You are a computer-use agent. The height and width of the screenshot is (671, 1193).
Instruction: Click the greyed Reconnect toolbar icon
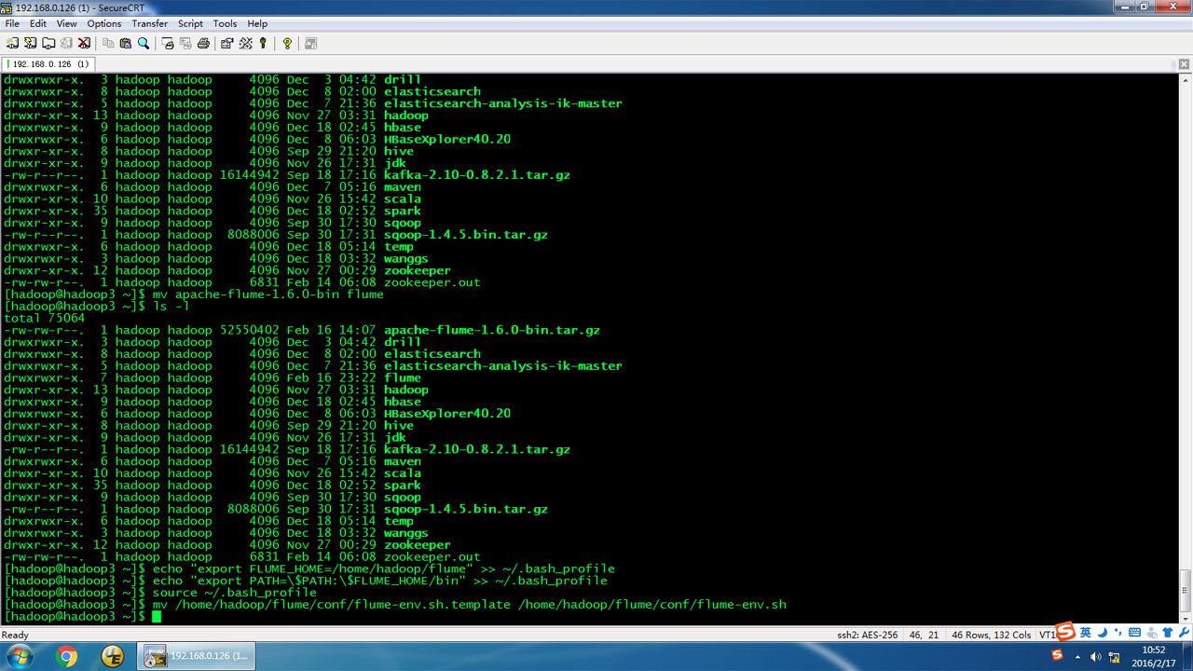point(65,43)
